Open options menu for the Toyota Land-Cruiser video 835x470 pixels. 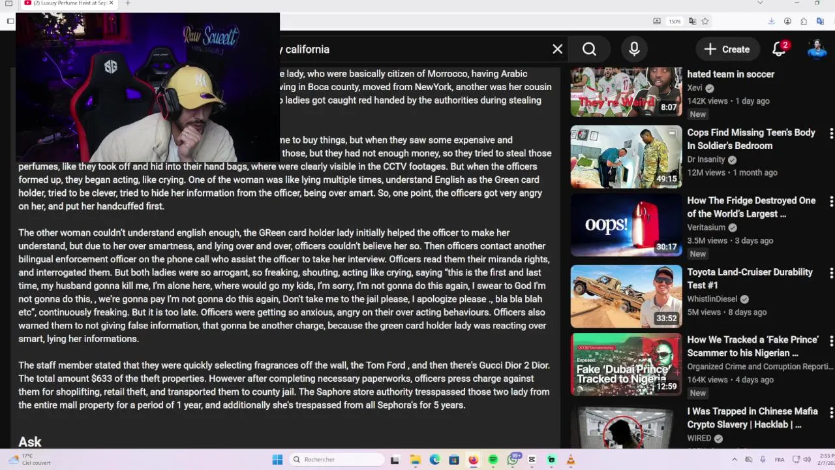pyautogui.click(x=830, y=273)
